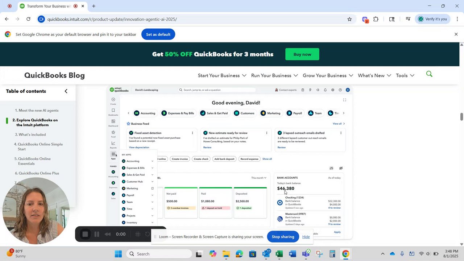The height and width of the screenshot is (261, 464).
Task: Open the Microsoft Teams taskbar icon
Action: [x=306, y=254]
